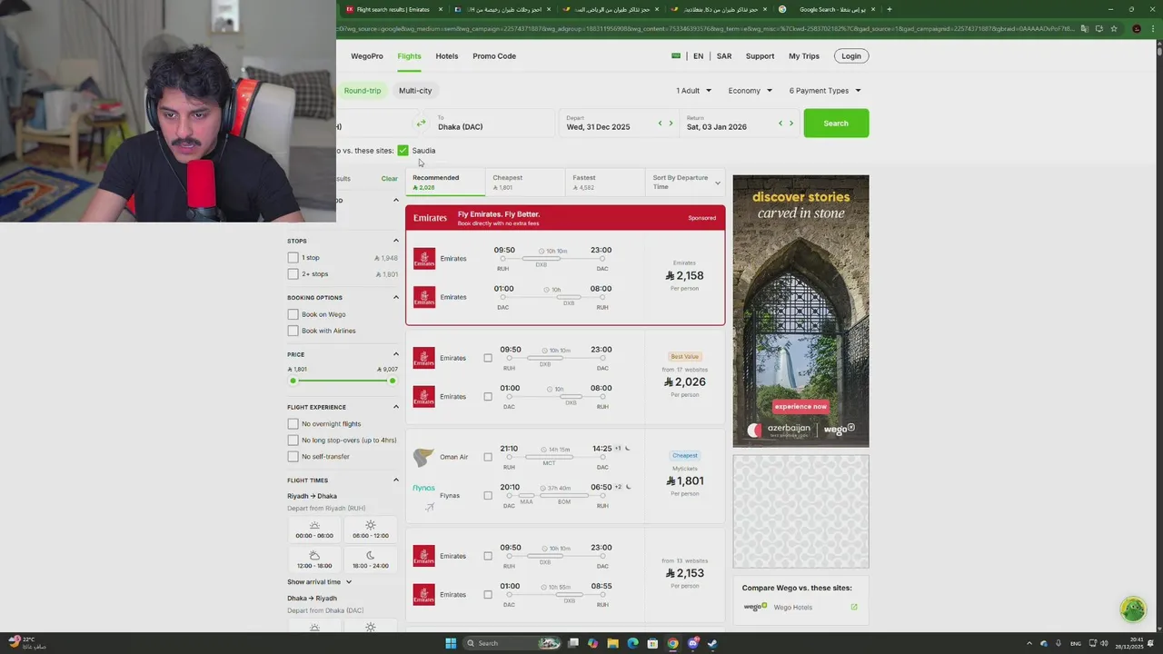Select the 18:00 - 24:00 Riyadh departure time icon

pyautogui.click(x=370, y=555)
